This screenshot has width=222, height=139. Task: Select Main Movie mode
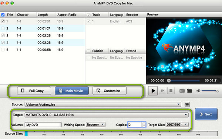pyautogui.click(x=72, y=91)
